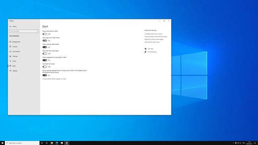Screen dimensions: 258x145
Task: Click the Background picture icon
Action: tap(10, 42)
